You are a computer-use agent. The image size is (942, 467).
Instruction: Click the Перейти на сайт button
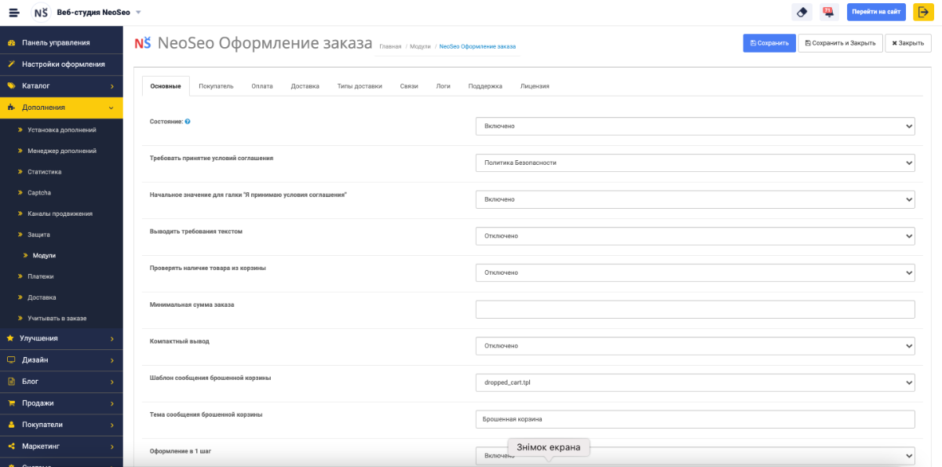tap(876, 12)
